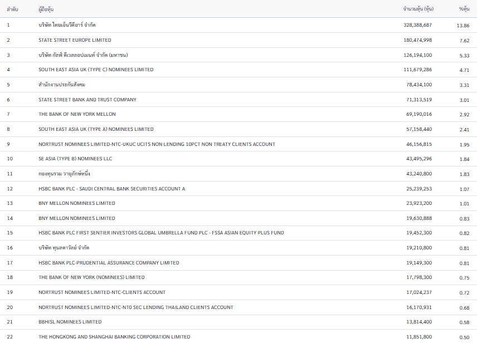
Task: Select บริษัท กัลฟ์ ดีเวลลอปเมนท์ จำกัด (มหาชน)
Action: pyautogui.click(x=83, y=55)
